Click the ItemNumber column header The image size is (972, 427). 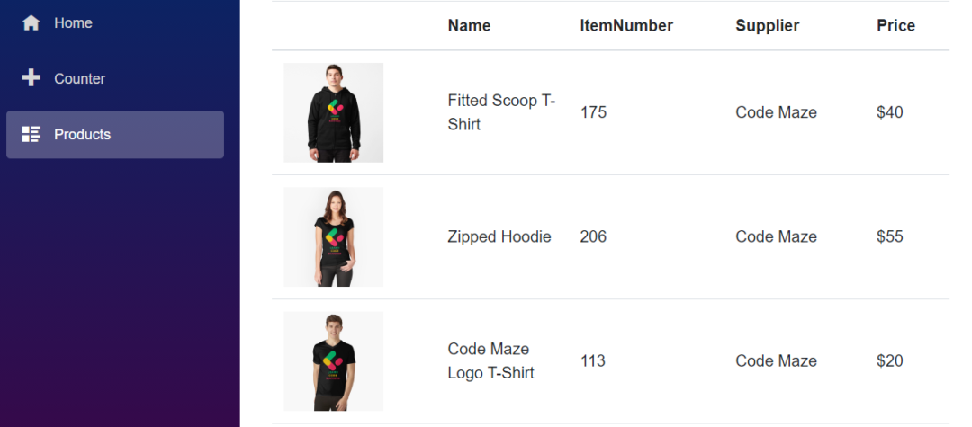[626, 26]
